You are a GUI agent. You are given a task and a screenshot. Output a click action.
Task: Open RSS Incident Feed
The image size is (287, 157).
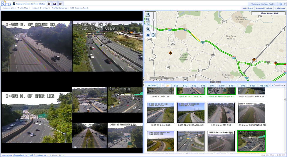point(79,8)
